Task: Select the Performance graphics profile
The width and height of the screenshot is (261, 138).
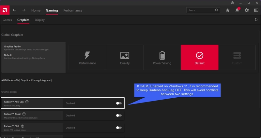Action: click(x=87, y=57)
